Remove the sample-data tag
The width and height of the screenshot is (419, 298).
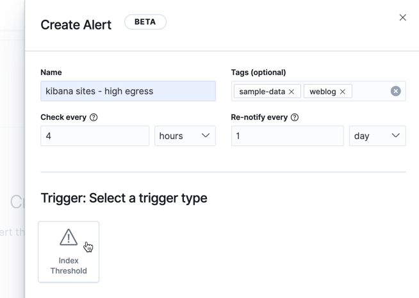click(x=292, y=92)
